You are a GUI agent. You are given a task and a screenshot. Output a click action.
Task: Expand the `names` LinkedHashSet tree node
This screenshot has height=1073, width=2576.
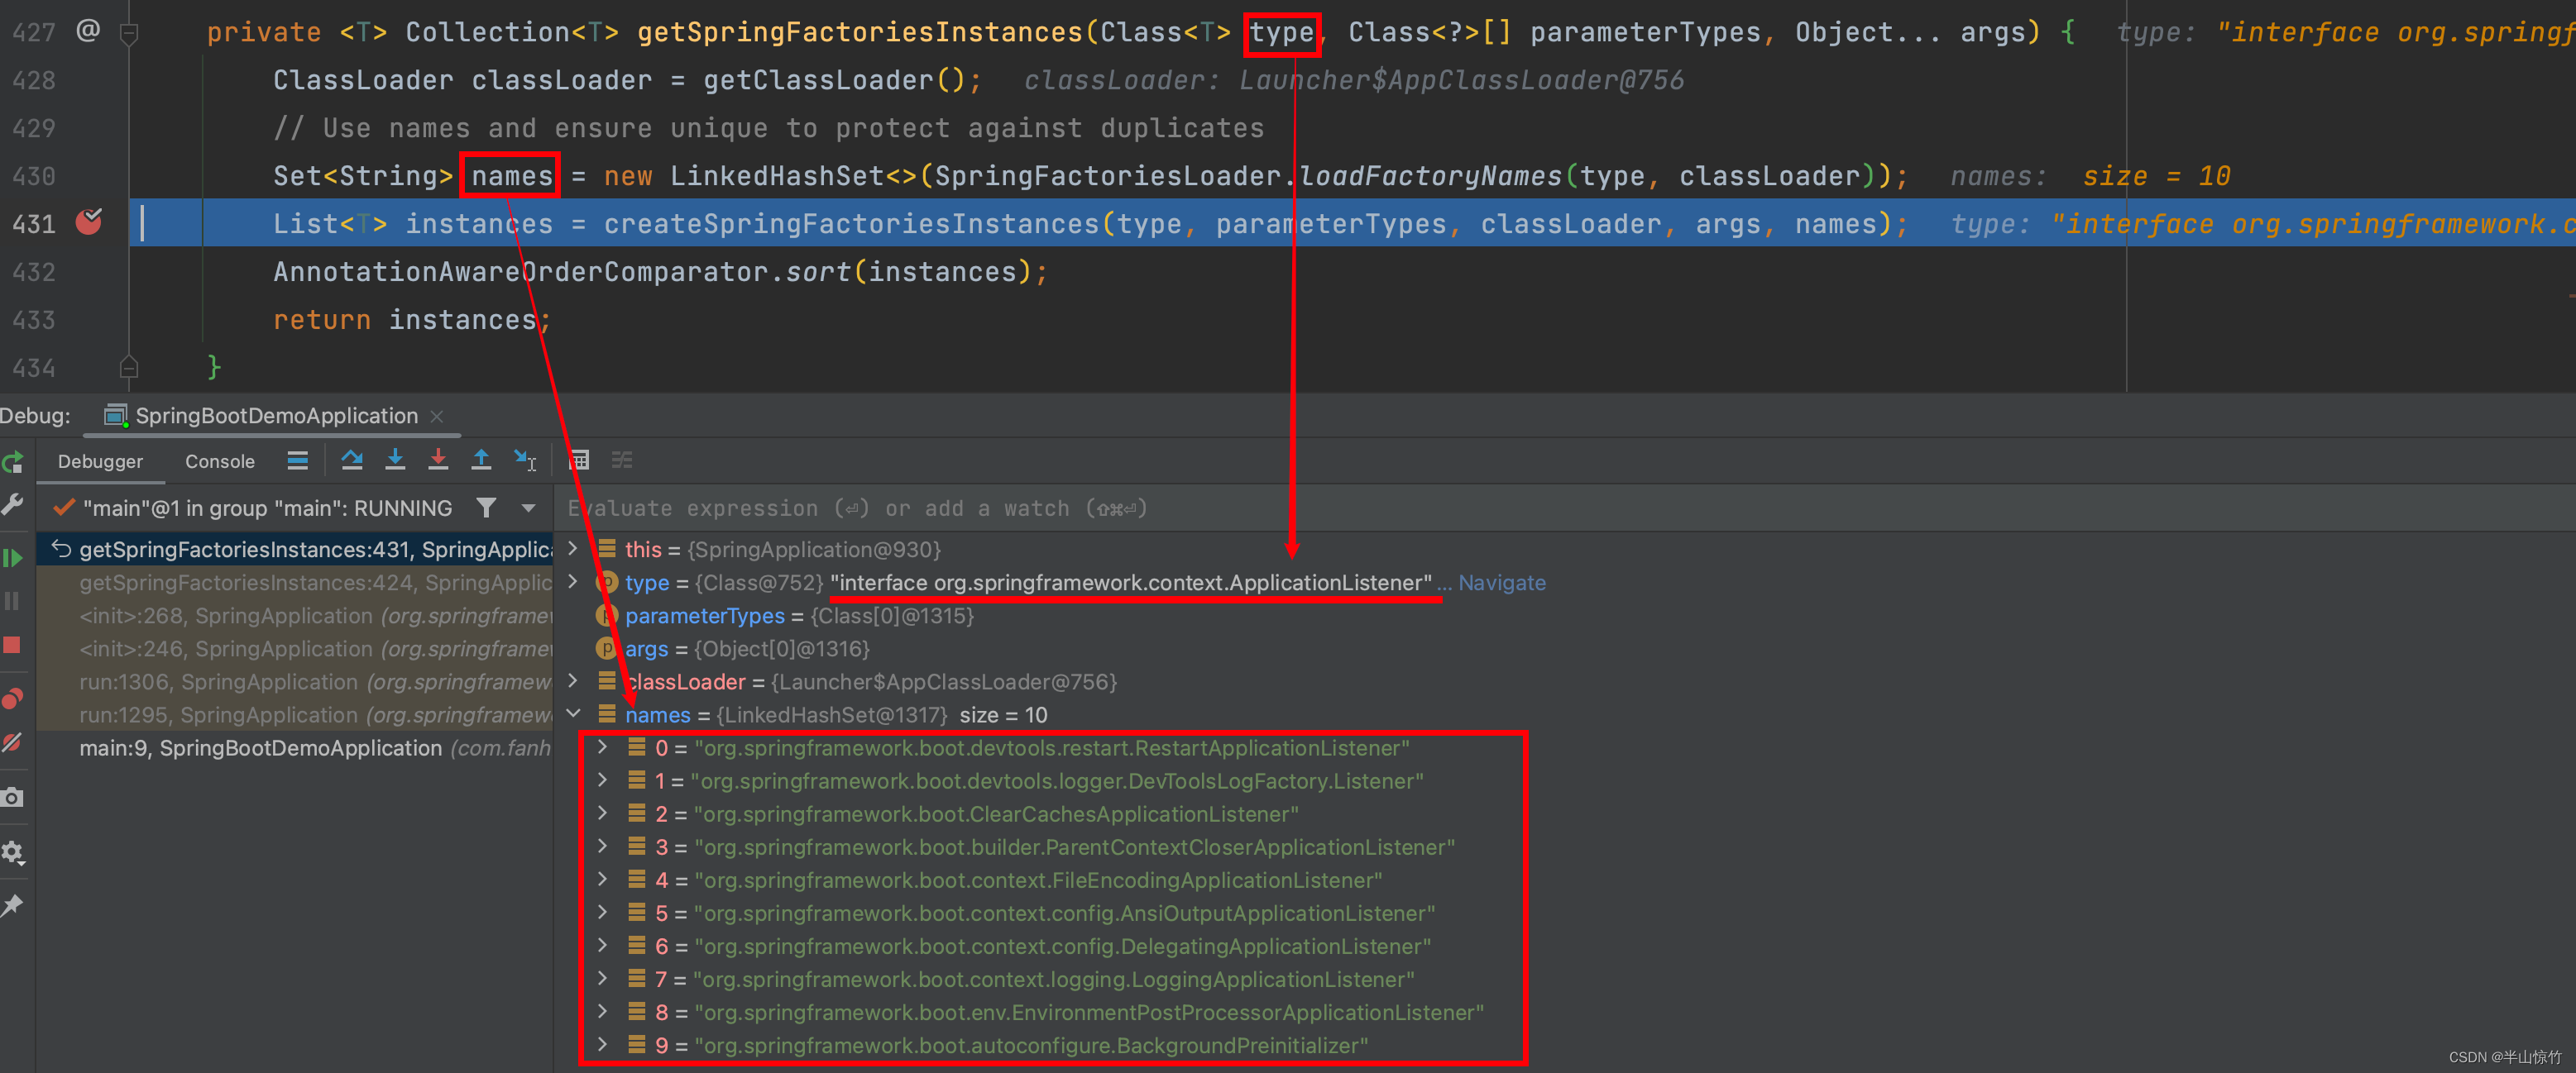(577, 713)
